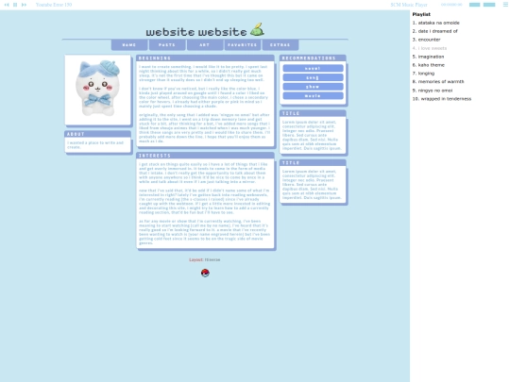Click the Novel recommendation button
Screen dimensions: 510x382
click(x=313, y=68)
